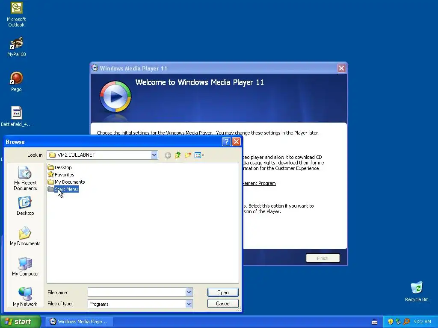
Task: Select the Start Menu folder in file list
Action: (x=63, y=189)
